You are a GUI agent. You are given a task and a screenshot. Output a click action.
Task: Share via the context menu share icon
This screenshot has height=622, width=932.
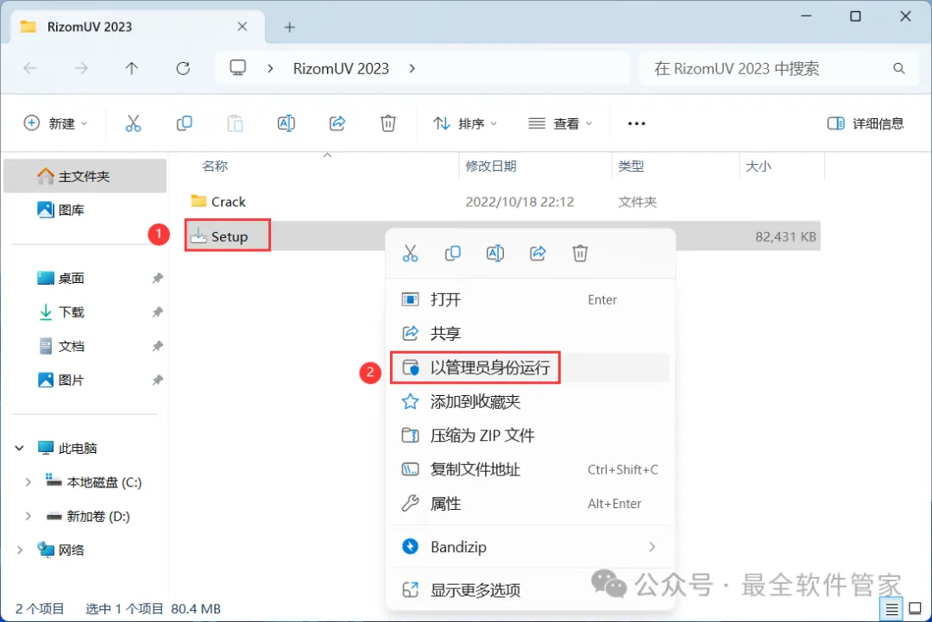click(x=538, y=253)
